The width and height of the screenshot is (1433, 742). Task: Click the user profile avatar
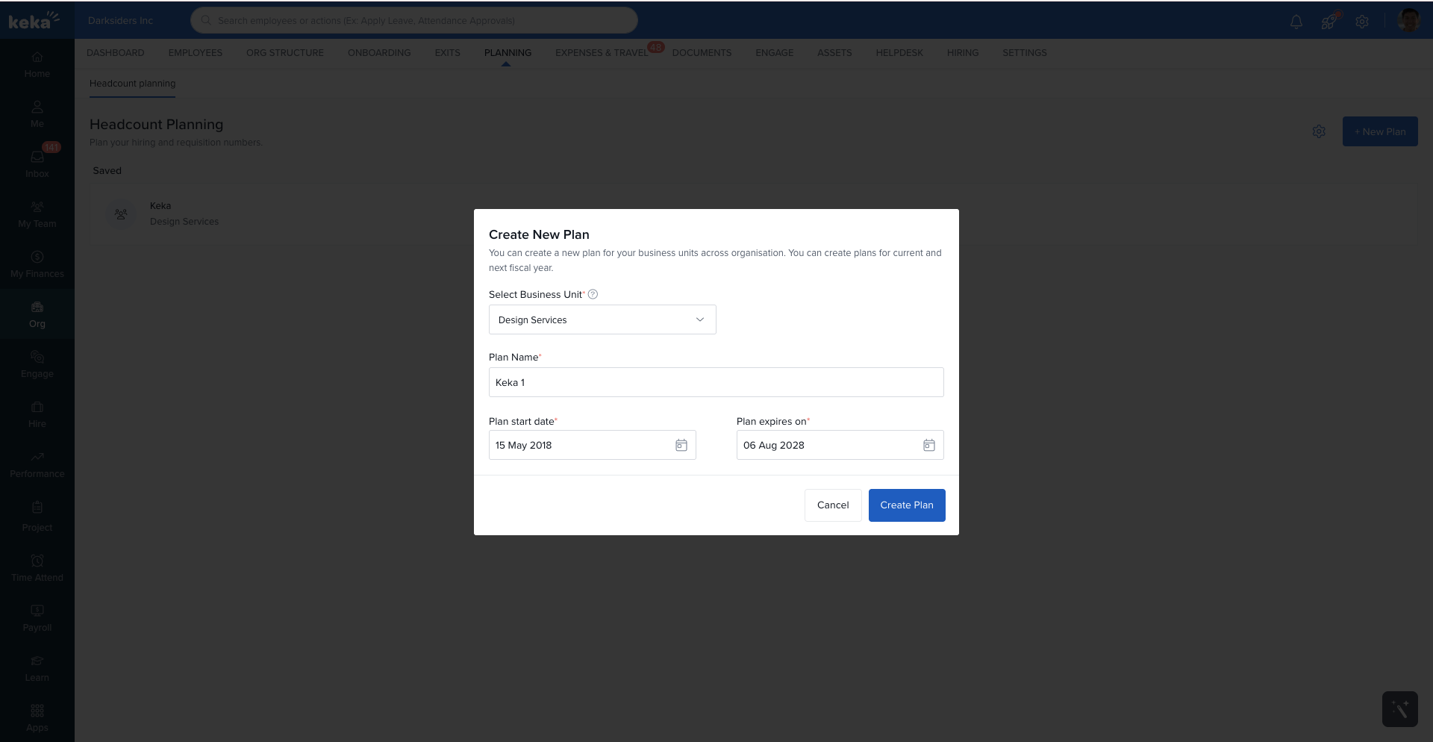1408,21
